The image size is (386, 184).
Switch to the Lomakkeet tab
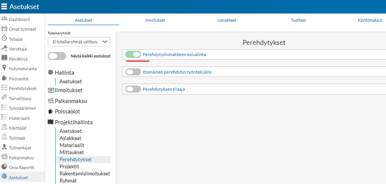click(227, 20)
